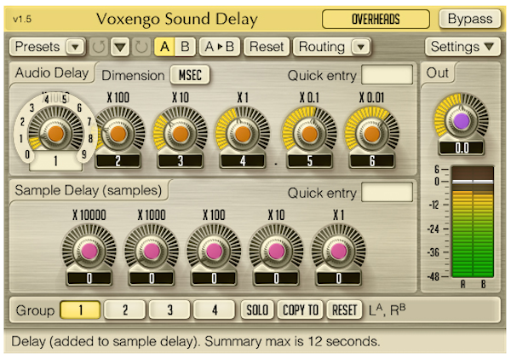Toggle the Bypass button
This screenshot has width=511, height=359.
click(x=470, y=19)
